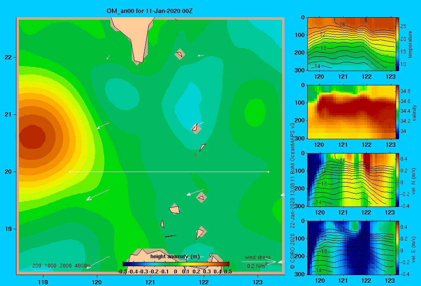
Task: Click the "wind stress" legend label
Action: coord(258,257)
